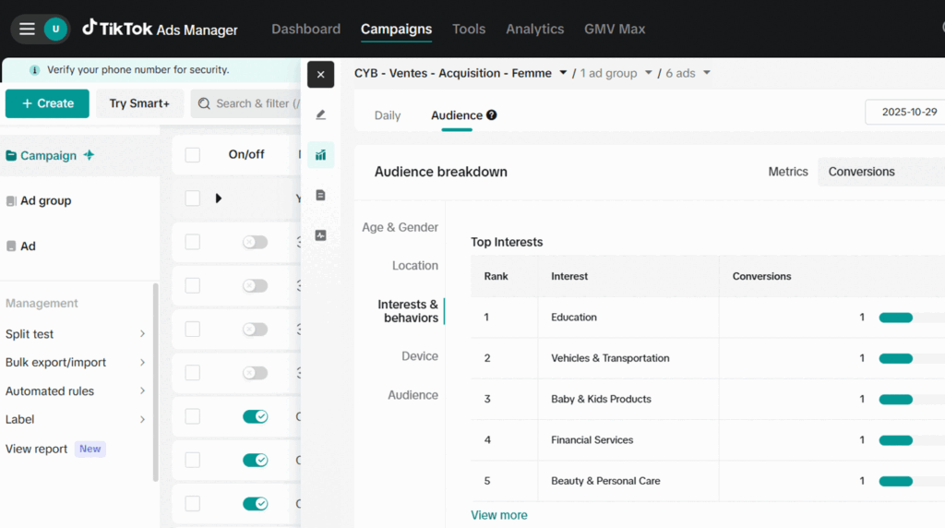Click View more under Top Interests
Image resolution: width=945 pixels, height=528 pixels.
pyautogui.click(x=499, y=515)
